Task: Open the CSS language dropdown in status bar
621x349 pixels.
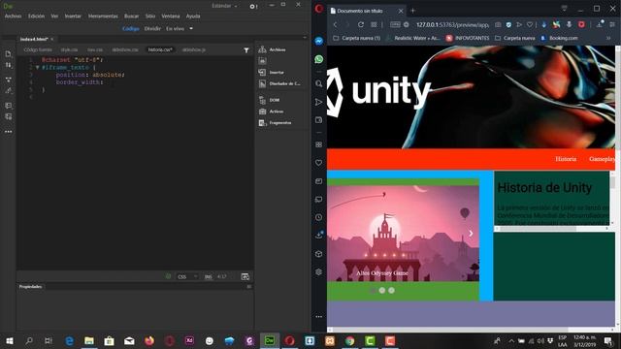Action: click(x=187, y=276)
